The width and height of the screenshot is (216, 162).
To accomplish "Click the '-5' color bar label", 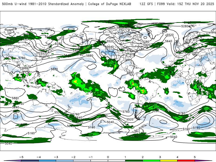I will (x=21, y=157).
